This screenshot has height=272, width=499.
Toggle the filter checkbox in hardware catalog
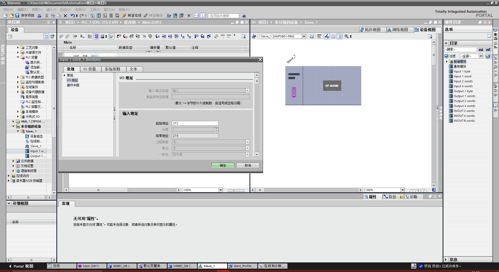tap(447, 56)
